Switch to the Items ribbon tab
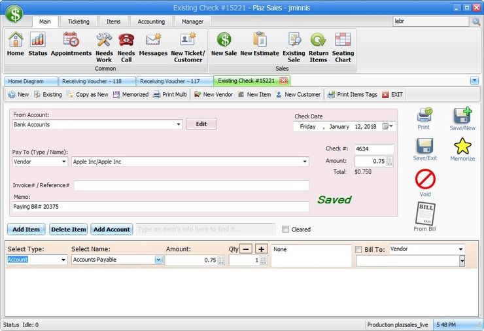Viewport: 484px width, 331px height. click(113, 22)
